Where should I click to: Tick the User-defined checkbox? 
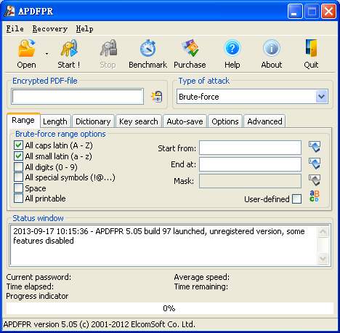pyautogui.click(x=297, y=199)
